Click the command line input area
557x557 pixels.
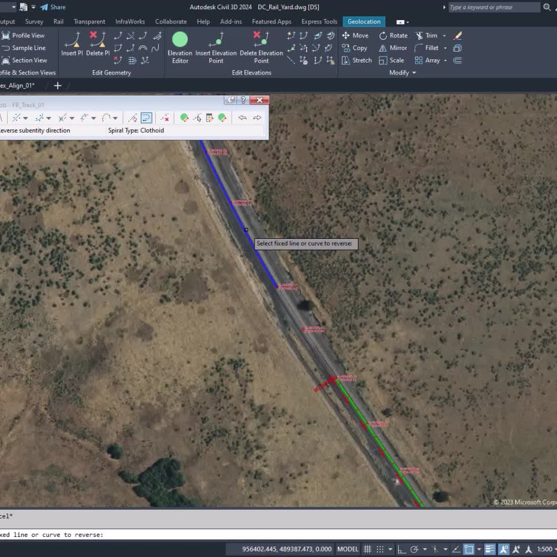(x=136, y=535)
